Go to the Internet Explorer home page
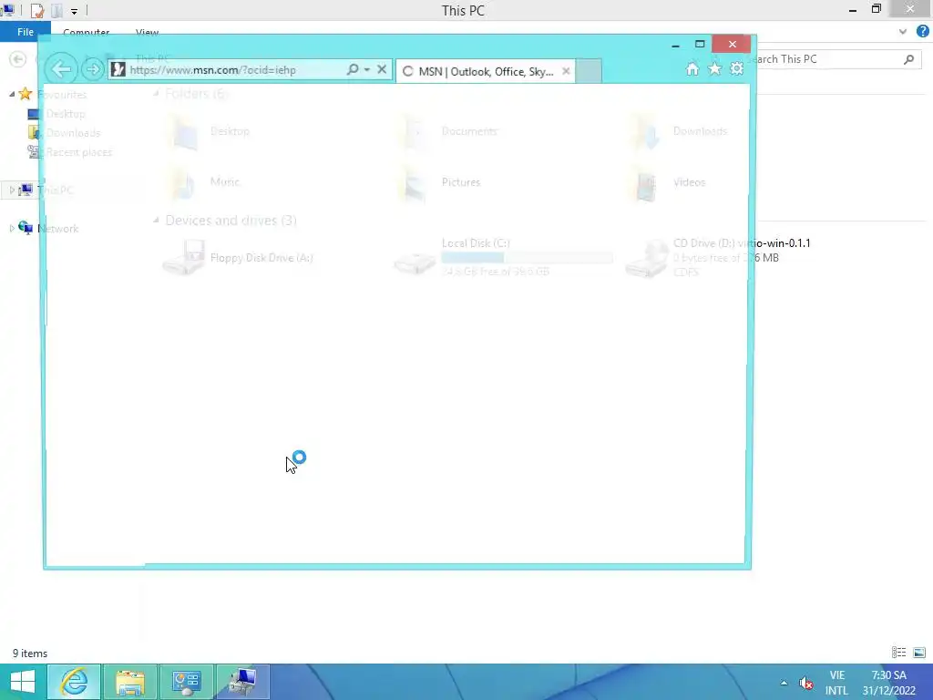 [692, 69]
